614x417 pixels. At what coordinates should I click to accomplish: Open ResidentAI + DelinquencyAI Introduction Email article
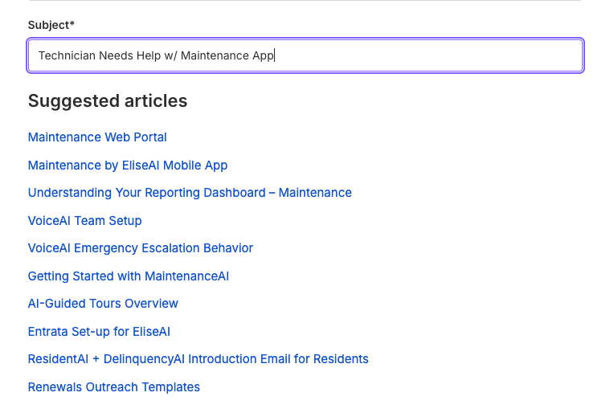pyautogui.click(x=199, y=359)
